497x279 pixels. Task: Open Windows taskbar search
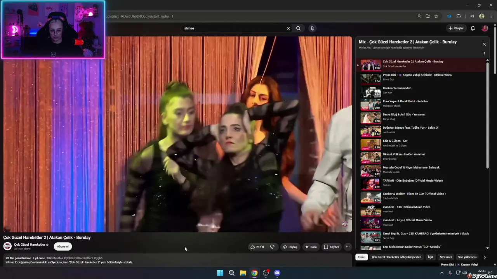(231, 273)
